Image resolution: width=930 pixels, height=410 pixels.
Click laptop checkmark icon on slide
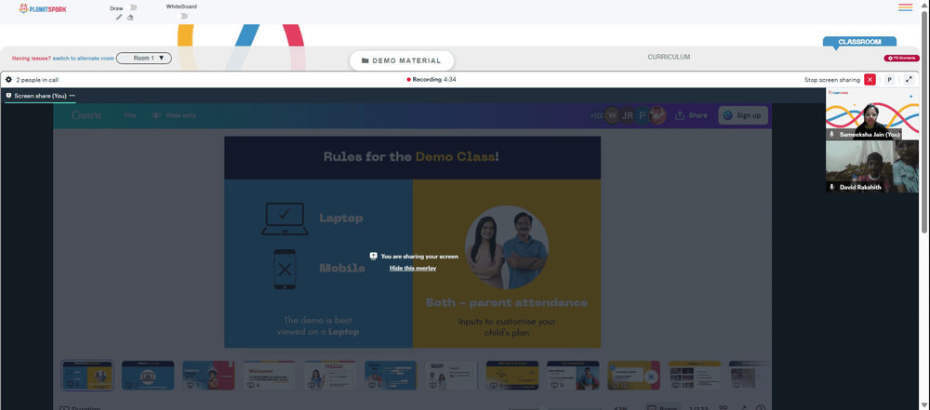(285, 218)
